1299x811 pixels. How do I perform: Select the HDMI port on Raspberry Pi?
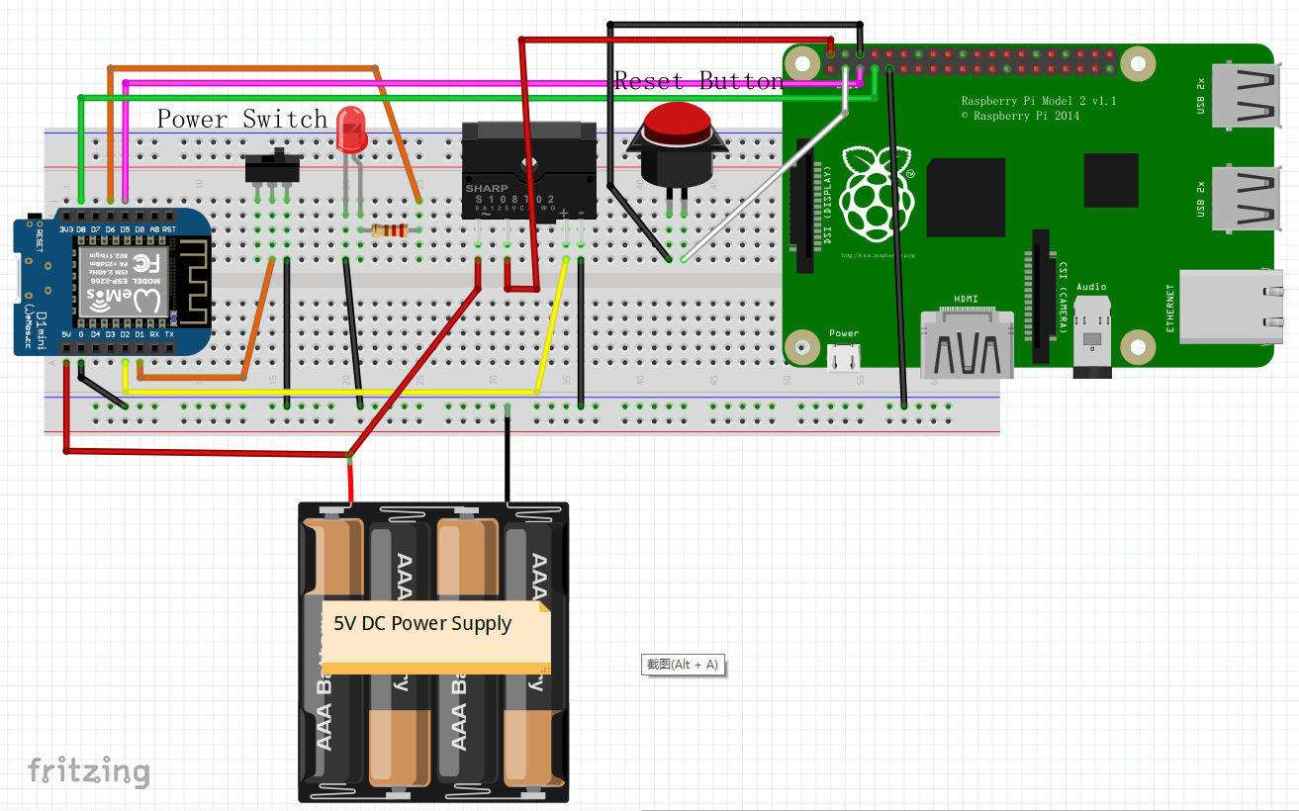[x=968, y=343]
